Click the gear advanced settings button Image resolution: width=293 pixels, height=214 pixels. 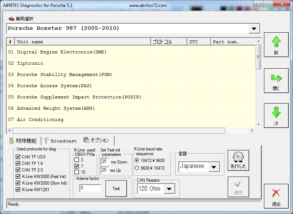point(238,160)
